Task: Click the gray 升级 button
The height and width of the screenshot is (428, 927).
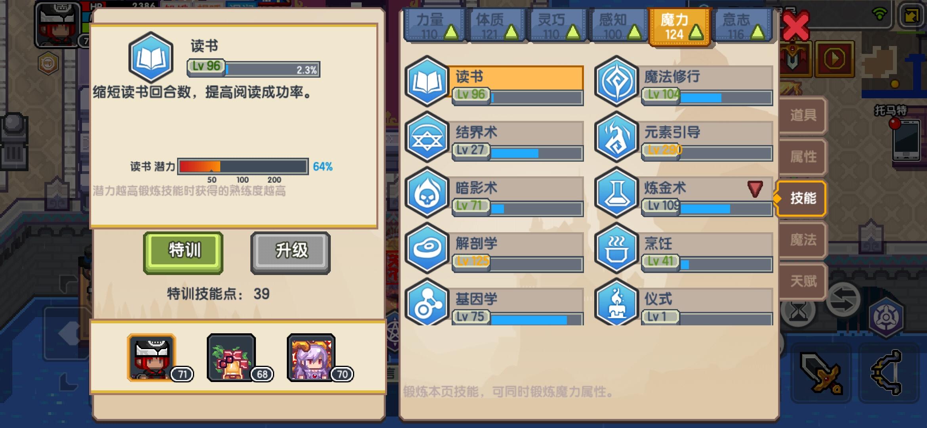Action: pos(291,253)
